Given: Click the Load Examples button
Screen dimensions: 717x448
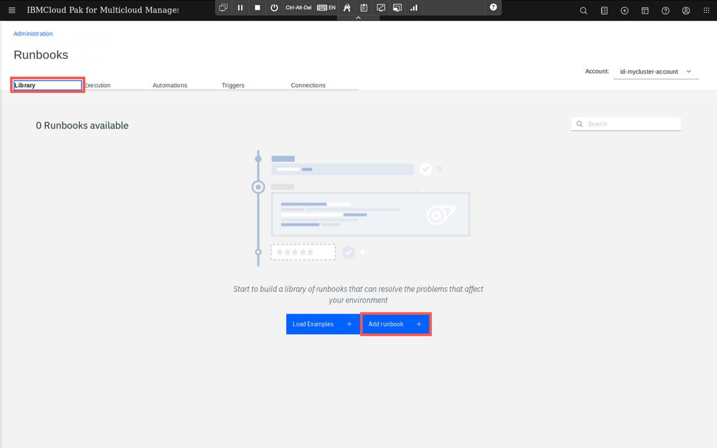Looking at the screenshot, I should 323,324.
